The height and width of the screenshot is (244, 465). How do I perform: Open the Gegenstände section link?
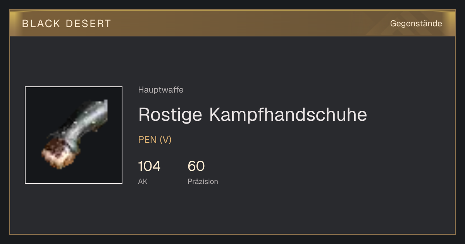coord(416,24)
